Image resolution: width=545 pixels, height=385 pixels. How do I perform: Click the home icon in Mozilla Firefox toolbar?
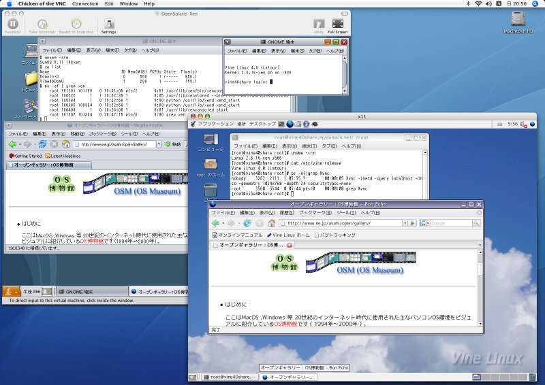pos(65,144)
